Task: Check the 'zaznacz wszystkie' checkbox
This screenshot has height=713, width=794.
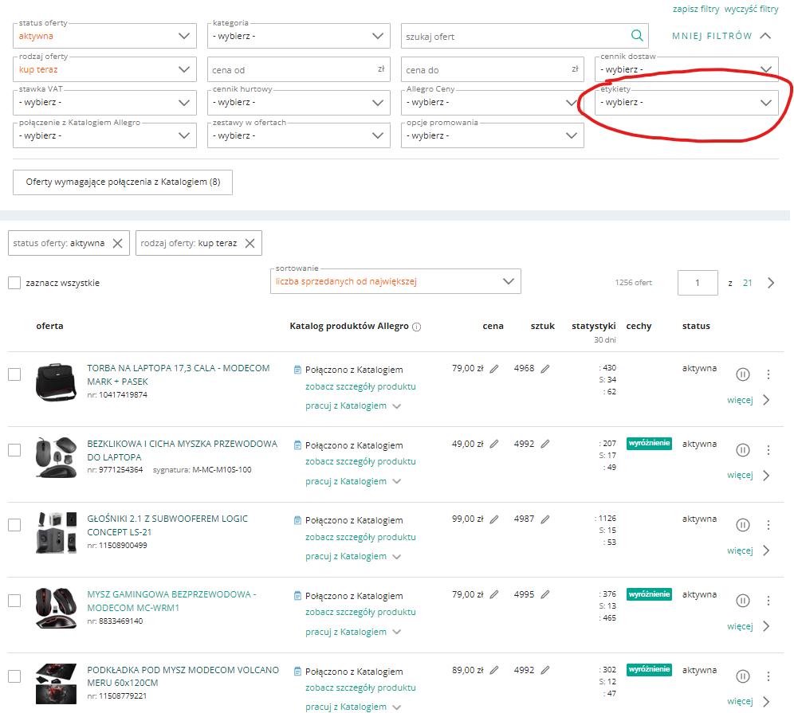Action: (14, 283)
